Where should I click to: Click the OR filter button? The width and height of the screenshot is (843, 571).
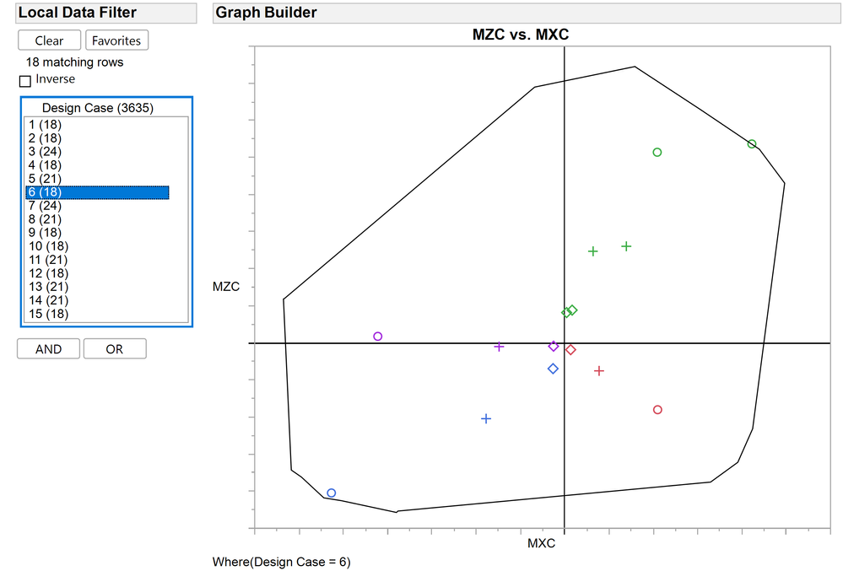[115, 348]
